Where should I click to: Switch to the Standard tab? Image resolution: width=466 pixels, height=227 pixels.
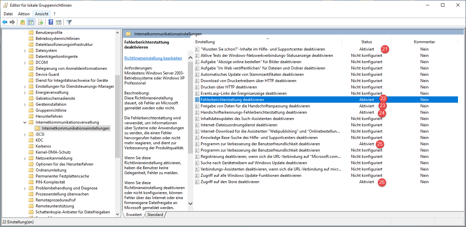tap(155, 215)
